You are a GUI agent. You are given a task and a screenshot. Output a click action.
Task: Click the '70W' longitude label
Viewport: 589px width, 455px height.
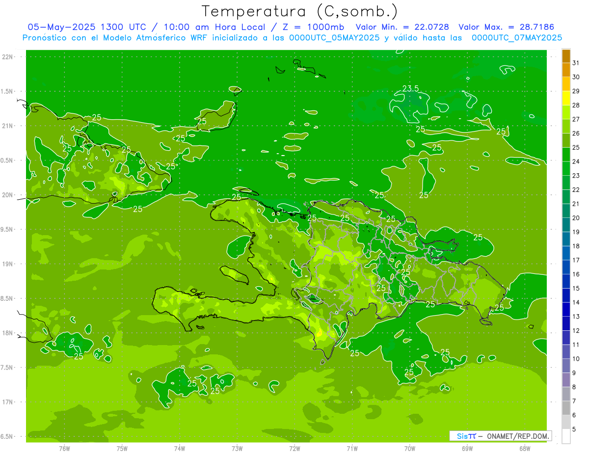coord(410,448)
